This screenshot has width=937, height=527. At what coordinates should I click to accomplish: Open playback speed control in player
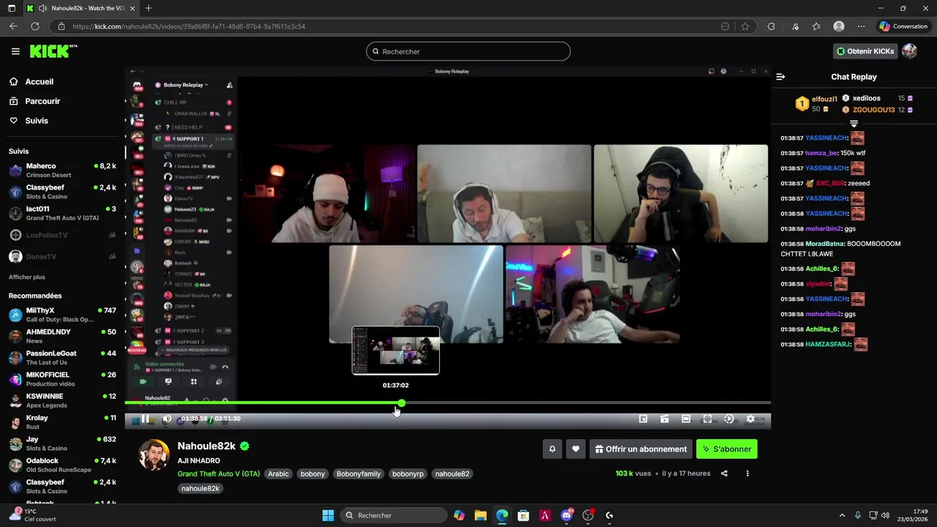(x=728, y=419)
